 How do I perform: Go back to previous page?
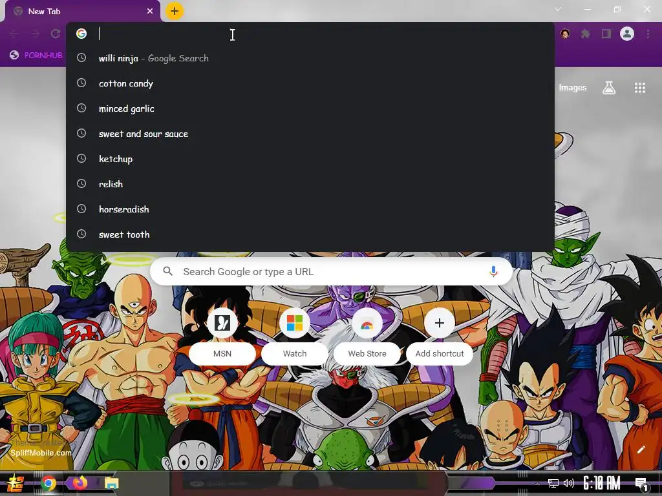pos(14,34)
